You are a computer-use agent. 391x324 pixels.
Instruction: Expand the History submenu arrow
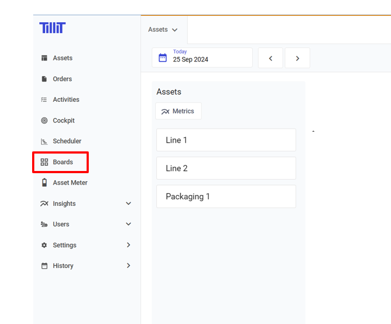point(129,266)
